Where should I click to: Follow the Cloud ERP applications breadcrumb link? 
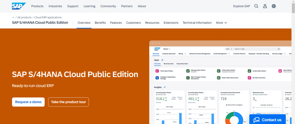(x=48, y=17)
